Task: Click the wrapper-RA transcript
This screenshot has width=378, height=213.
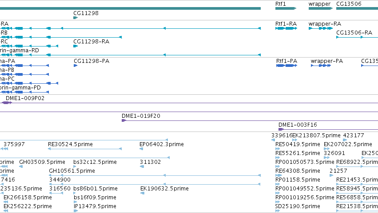Action: pos(321,28)
